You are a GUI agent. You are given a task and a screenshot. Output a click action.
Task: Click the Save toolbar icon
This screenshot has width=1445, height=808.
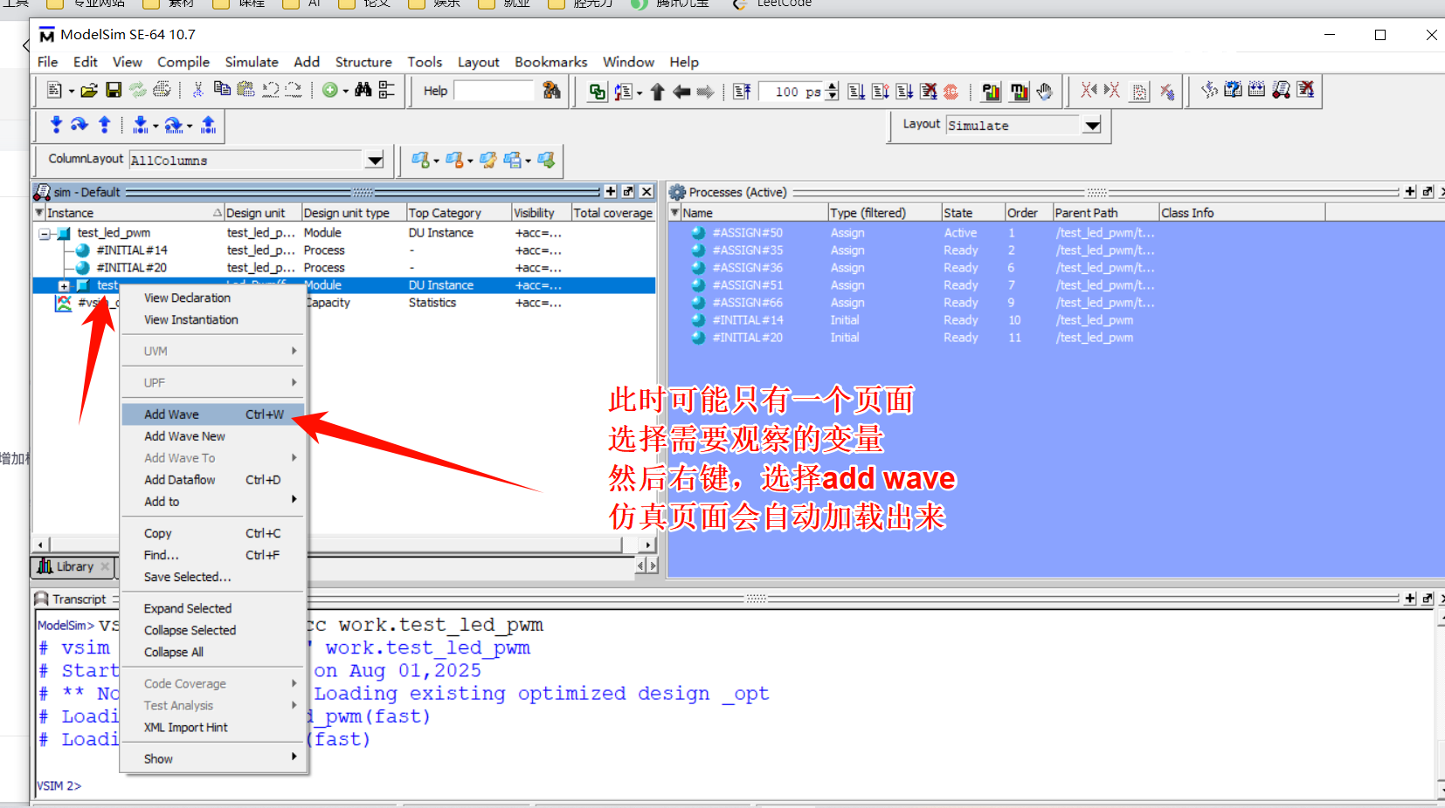(x=113, y=90)
